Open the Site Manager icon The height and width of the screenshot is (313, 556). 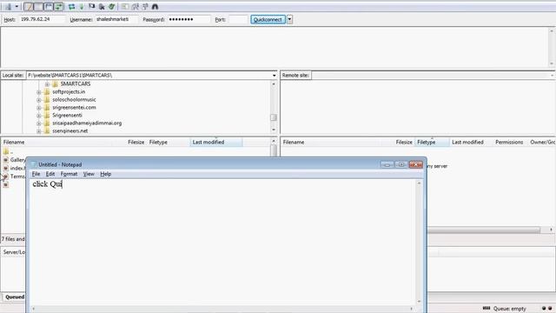8,7
